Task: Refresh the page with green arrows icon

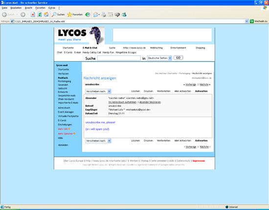Action: (40, 15)
